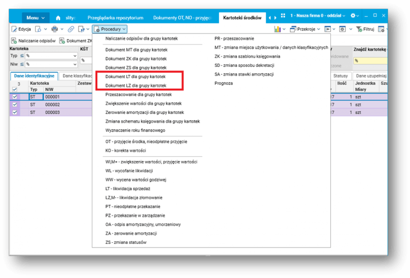Select Dokument LT dla grupy kartotek
This screenshot has width=410, height=278.
[x=136, y=76]
